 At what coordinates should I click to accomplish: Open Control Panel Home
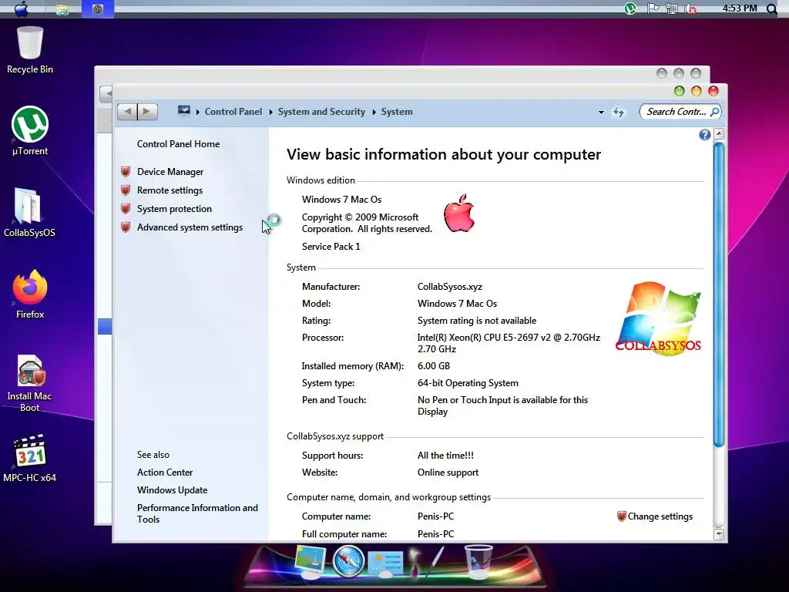point(178,144)
